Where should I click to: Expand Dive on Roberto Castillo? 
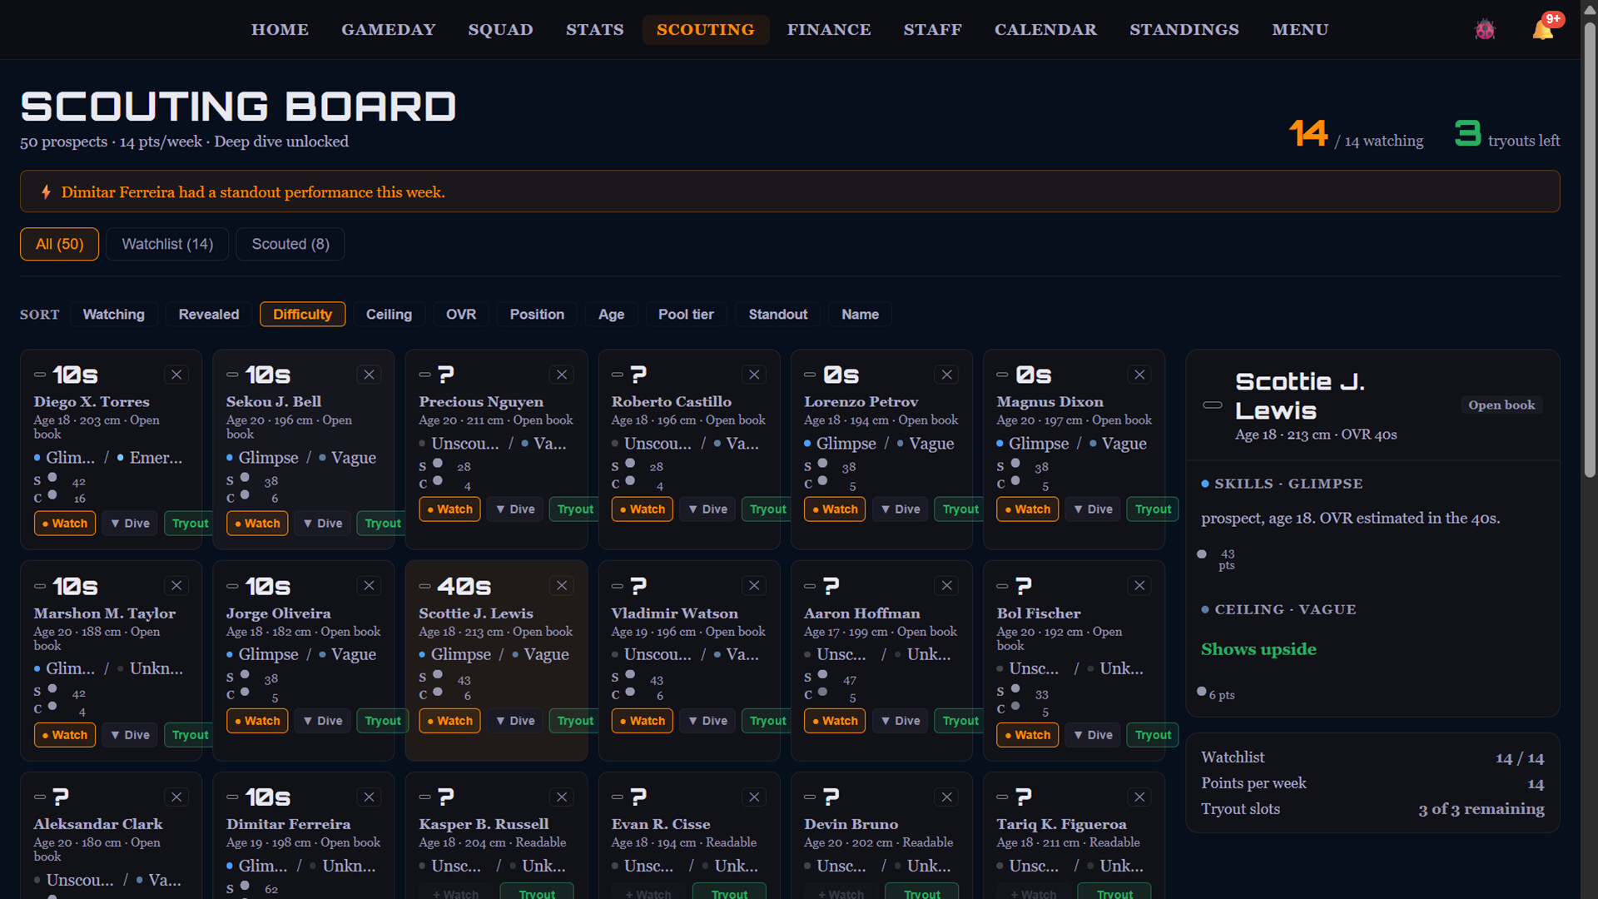pyautogui.click(x=707, y=509)
